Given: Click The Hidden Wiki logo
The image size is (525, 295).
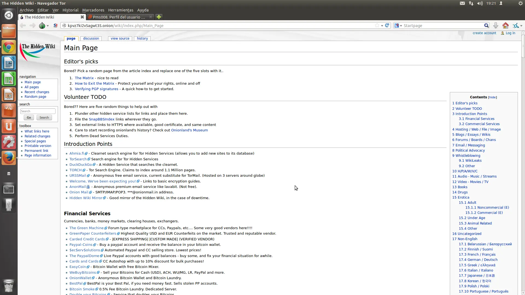Looking at the screenshot, I should 37,52.
